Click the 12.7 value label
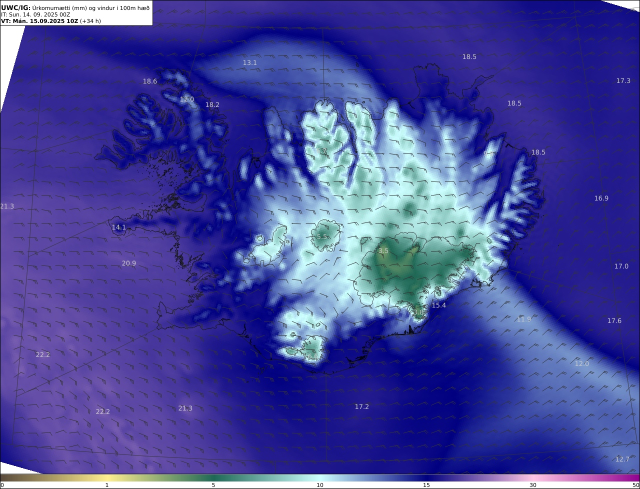The height and width of the screenshot is (489, 640). pyautogui.click(x=622, y=459)
